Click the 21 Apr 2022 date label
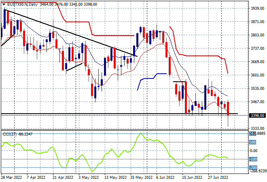The width and height of the screenshot is (267, 182). coord(63,178)
